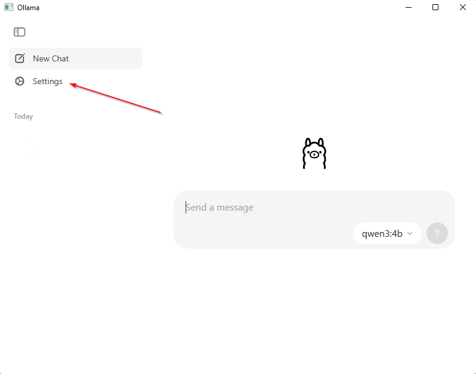This screenshot has width=476, height=374.
Task: Minimize the Ollama window
Action: (409, 7)
